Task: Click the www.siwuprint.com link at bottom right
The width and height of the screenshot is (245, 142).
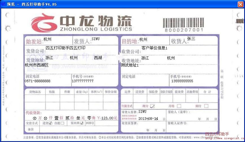Action: coord(224,138)
